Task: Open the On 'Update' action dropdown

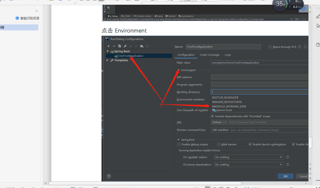Action: coord(248,157)
